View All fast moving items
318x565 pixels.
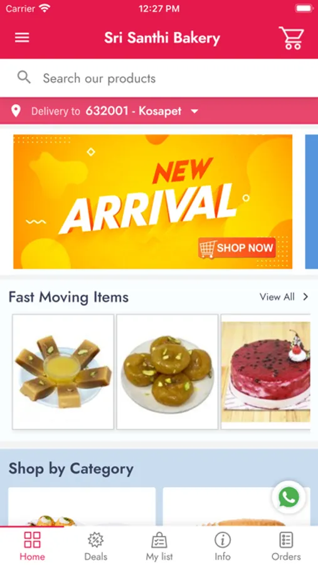277,297
